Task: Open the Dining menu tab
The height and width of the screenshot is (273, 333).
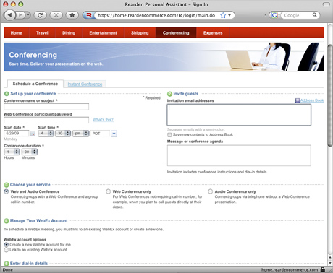Action: pyautogui.click(x=69, y=33)
